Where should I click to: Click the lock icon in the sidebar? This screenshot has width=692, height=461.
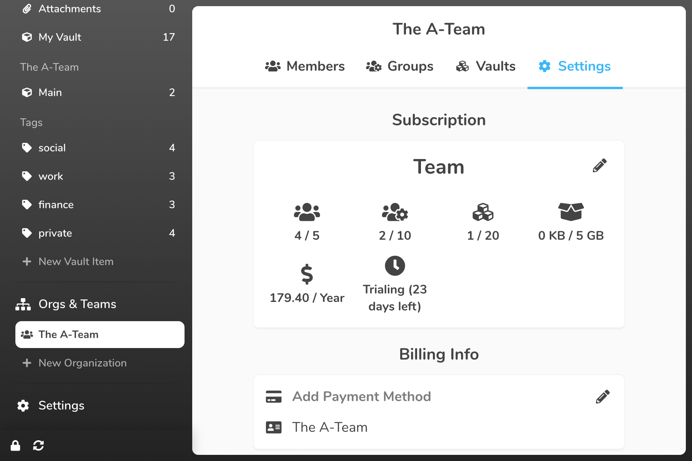(x=15, y=445)
